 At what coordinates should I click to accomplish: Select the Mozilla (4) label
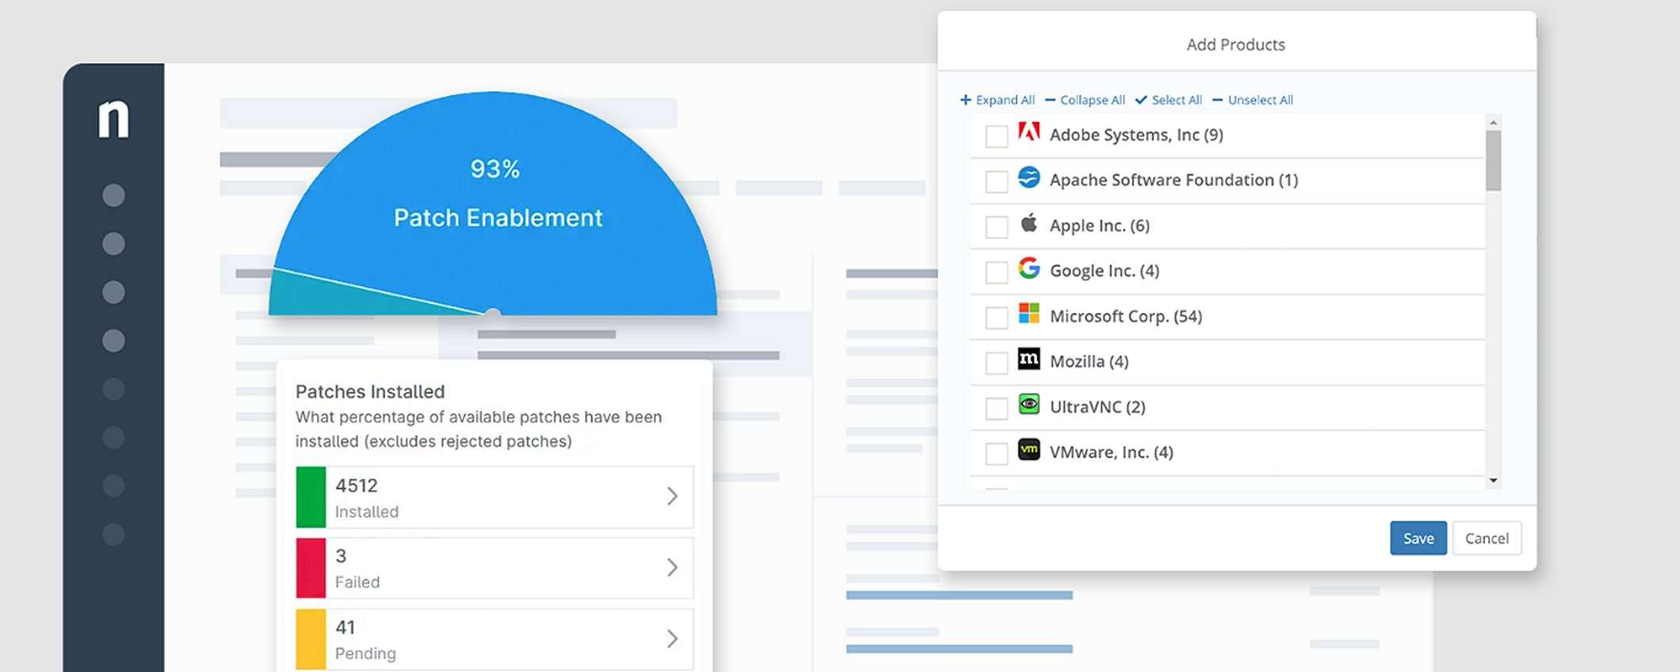[x=1089, y=361]
